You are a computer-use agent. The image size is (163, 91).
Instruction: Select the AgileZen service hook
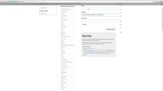pos(63,18)
